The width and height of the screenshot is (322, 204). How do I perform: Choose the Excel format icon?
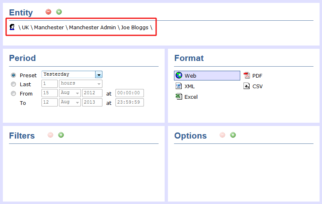(x=178, y=97)
